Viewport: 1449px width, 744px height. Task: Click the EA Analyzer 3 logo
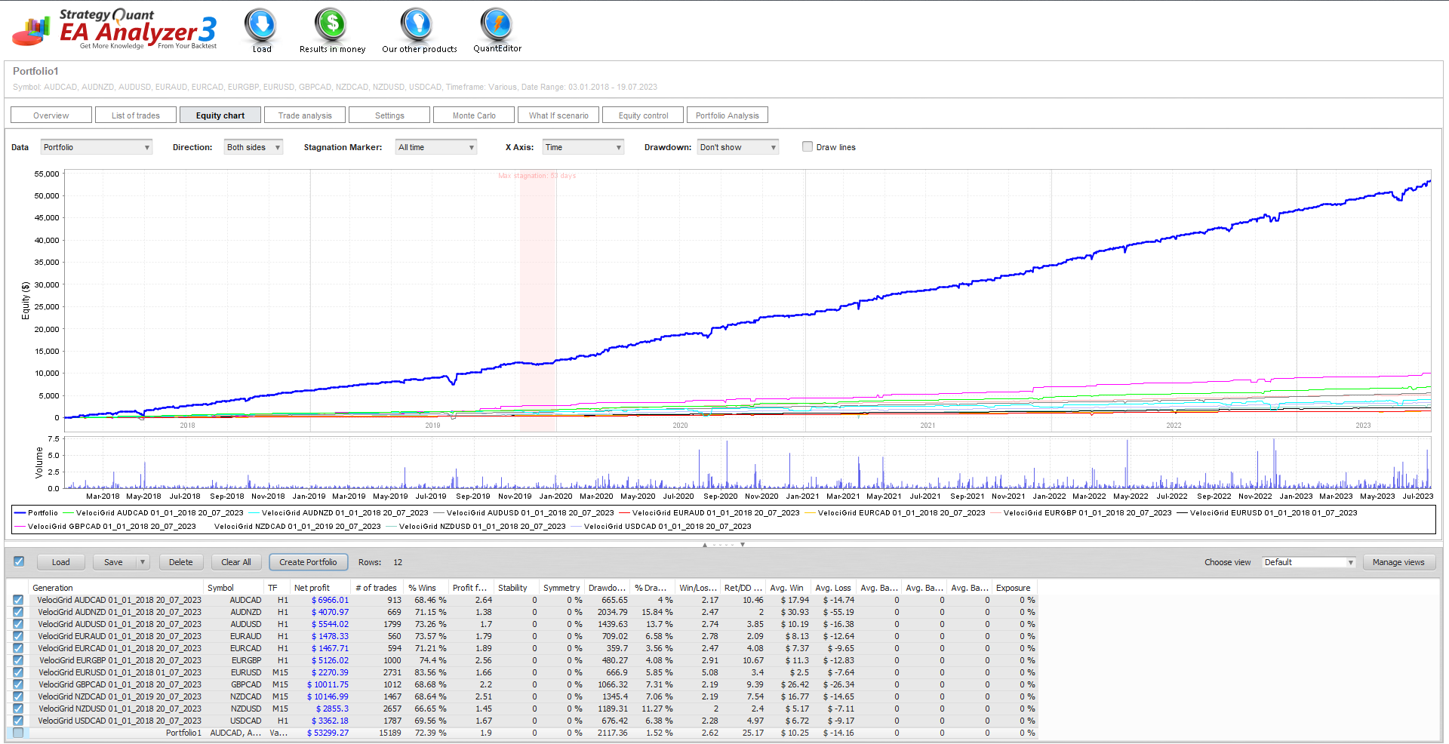(x=115, y=29)
